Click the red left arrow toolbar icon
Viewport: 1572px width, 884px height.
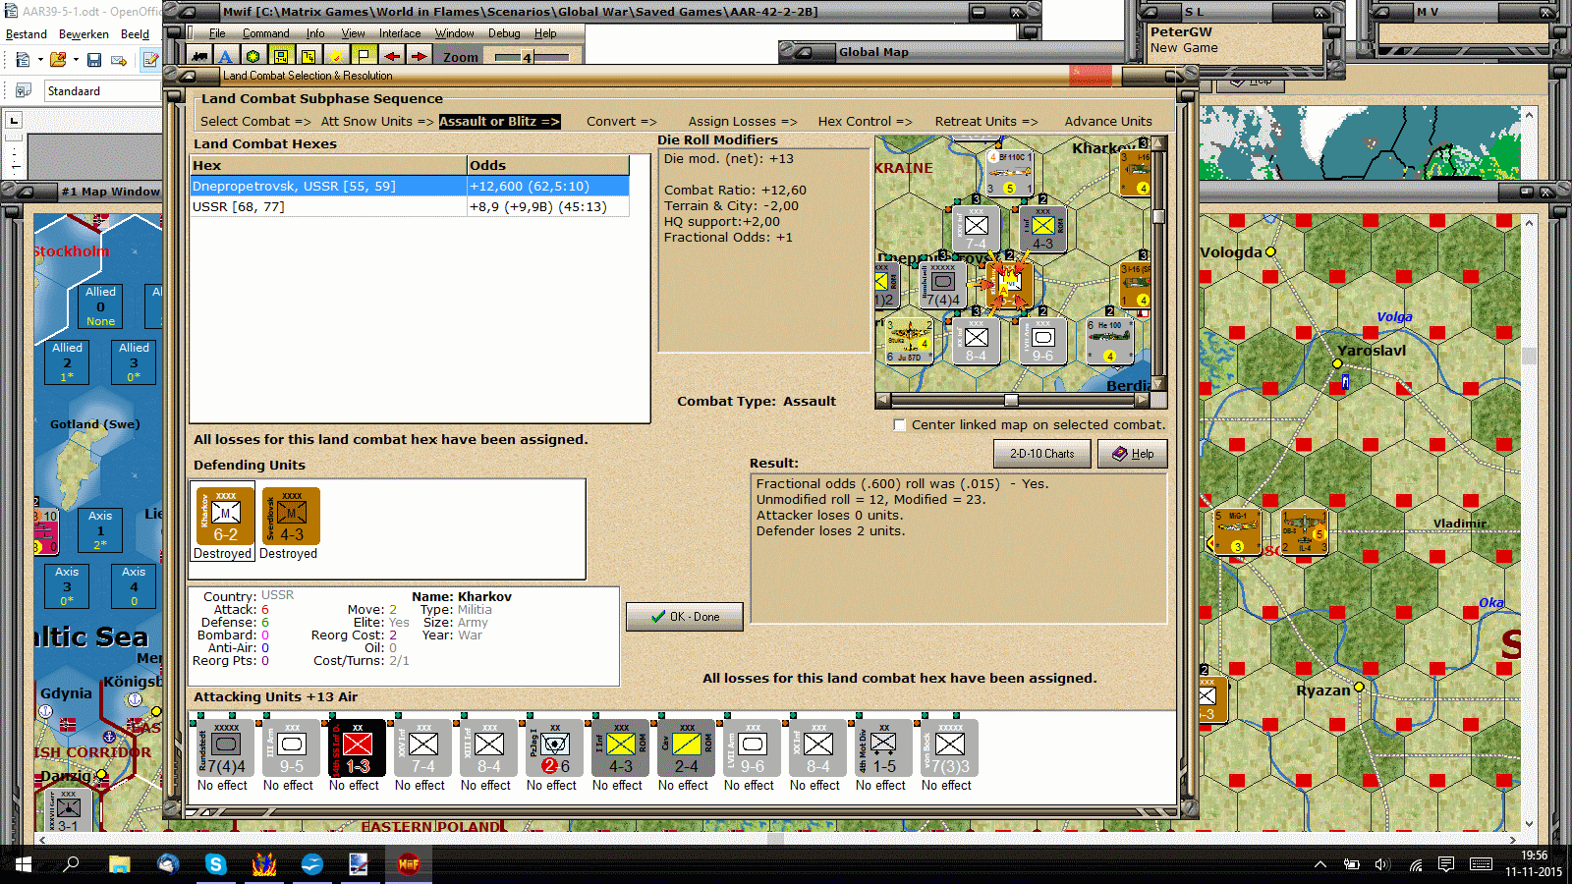click(391, 57)
